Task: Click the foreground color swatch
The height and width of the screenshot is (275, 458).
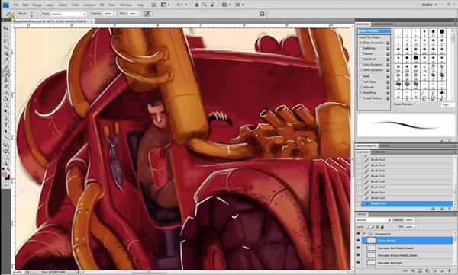Action: (5, 174)
